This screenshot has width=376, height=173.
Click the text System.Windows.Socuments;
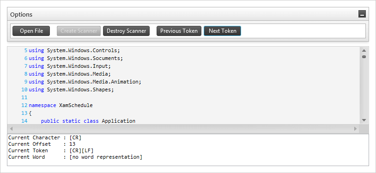point(85,58)
